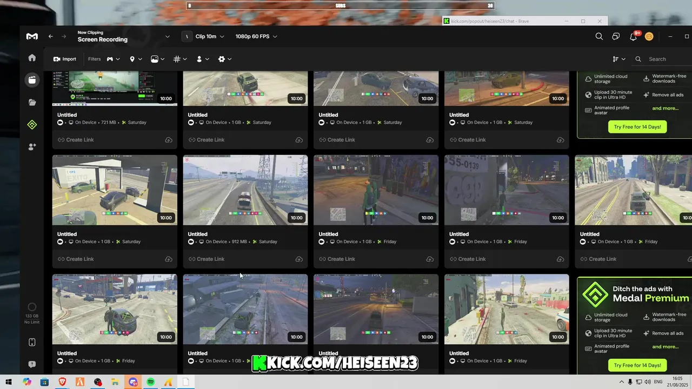Click the Search clips input field
This screenshot has width=692, height=389.
pos(662,59)
